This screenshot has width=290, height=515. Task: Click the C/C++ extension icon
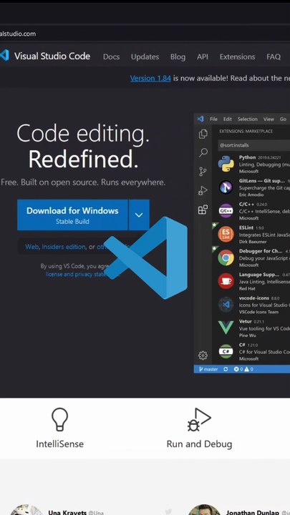[226, 210]
